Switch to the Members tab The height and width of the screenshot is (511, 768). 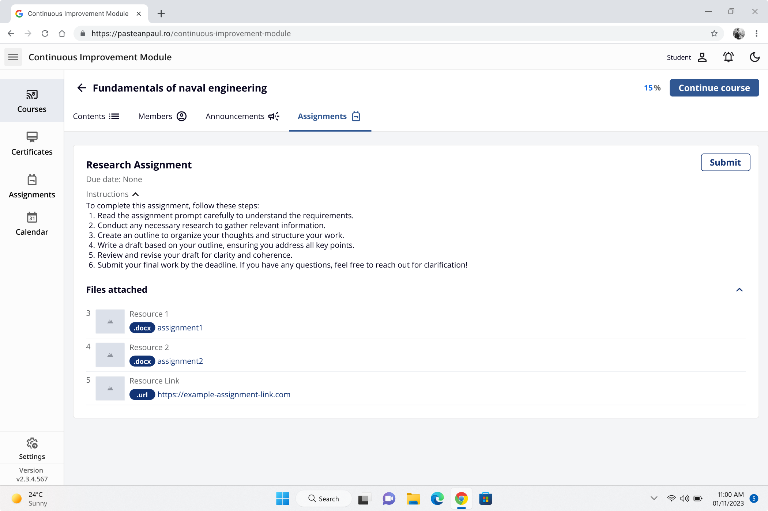pyautogui.click(x=162, y=116)
